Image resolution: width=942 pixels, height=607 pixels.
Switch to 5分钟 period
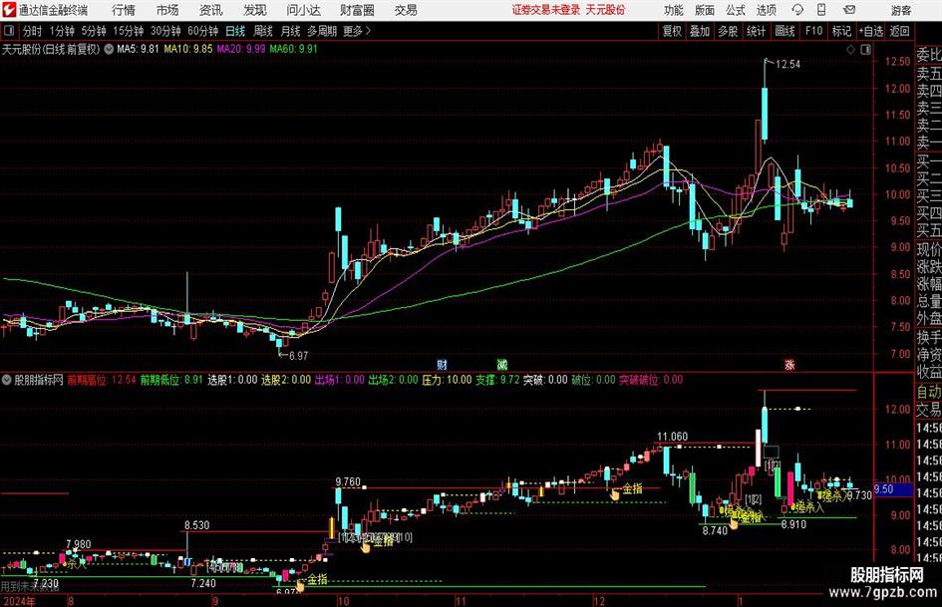click(93, 31)
